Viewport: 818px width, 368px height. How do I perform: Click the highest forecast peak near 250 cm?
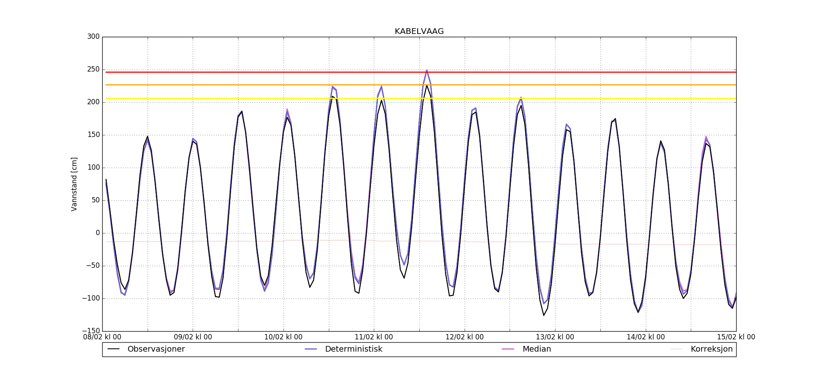(x=427, y=70)
